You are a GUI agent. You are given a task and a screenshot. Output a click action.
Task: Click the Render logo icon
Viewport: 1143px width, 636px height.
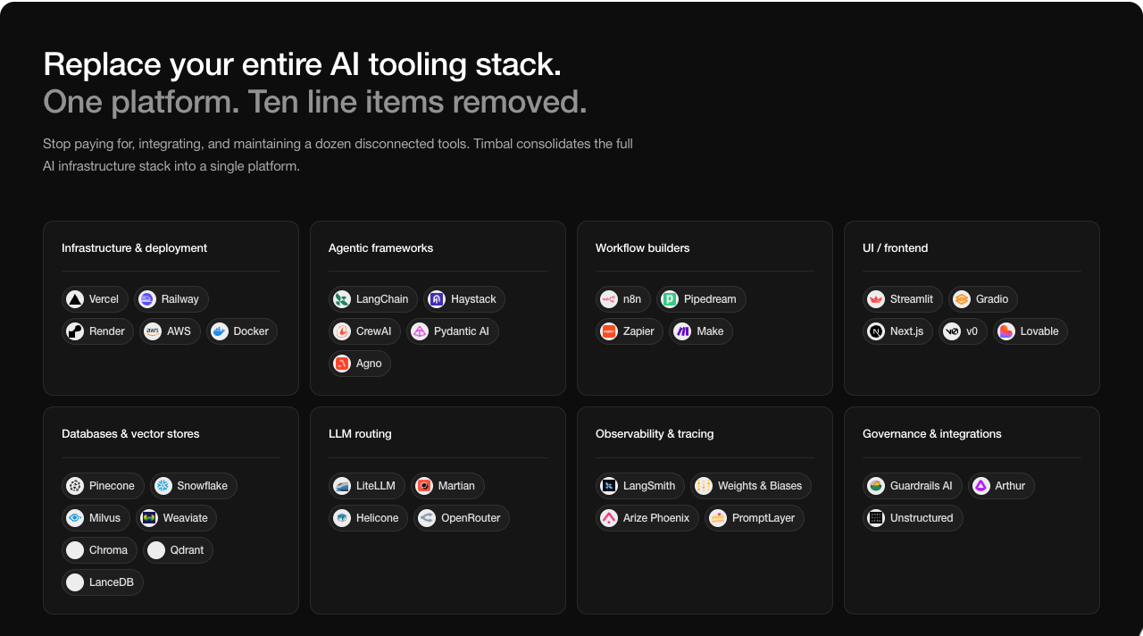point(75,331)
